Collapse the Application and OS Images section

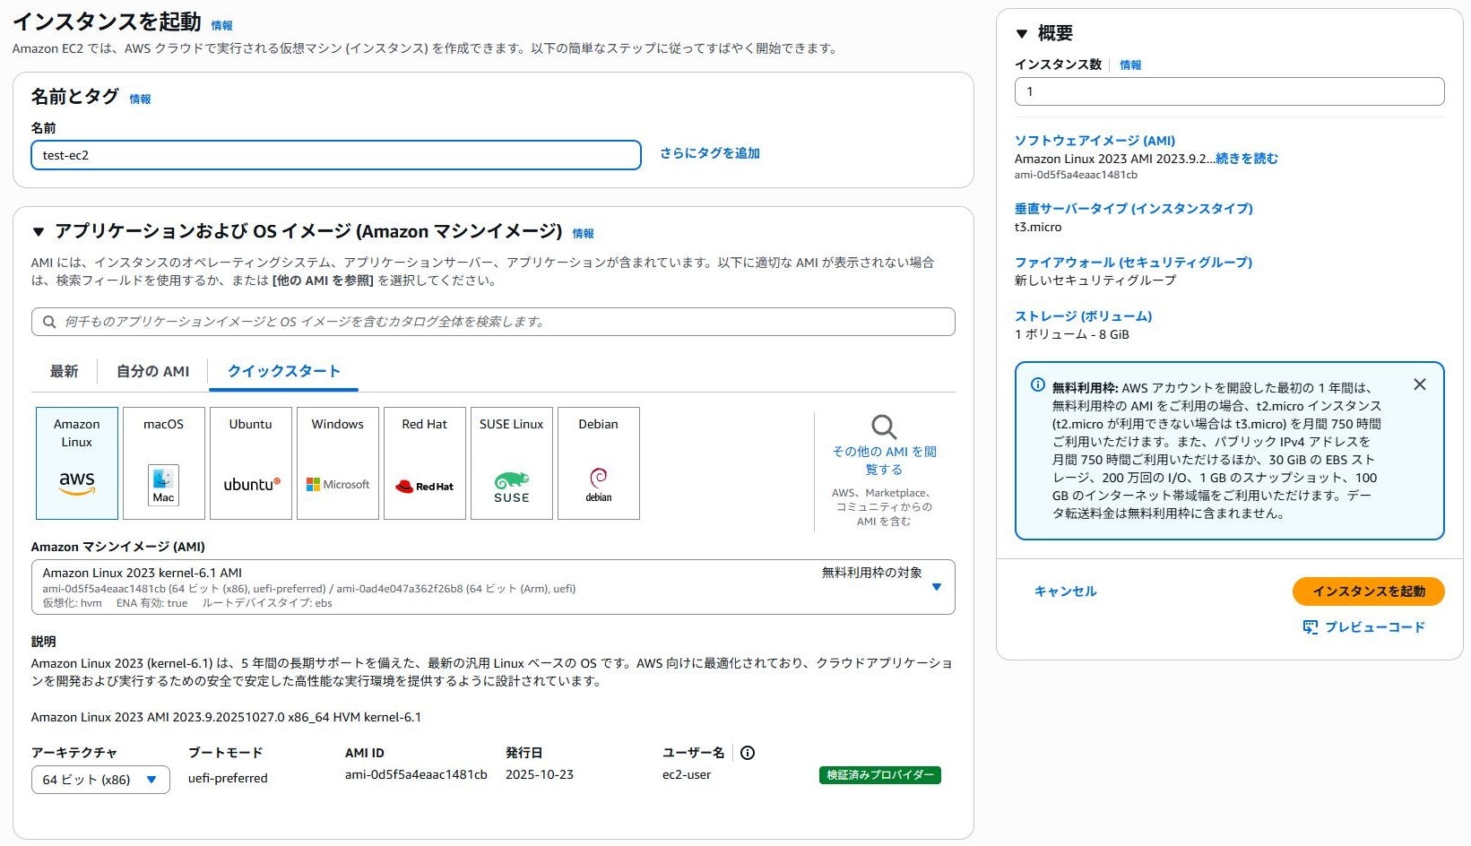(39, 232)
